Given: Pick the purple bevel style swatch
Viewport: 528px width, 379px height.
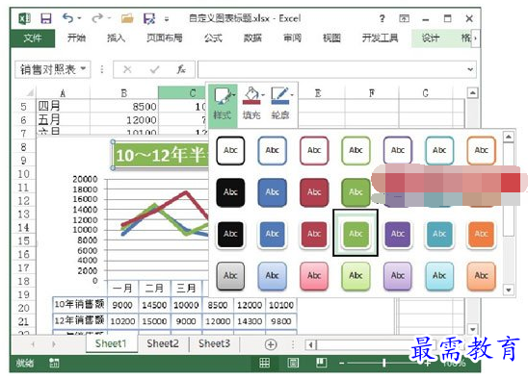Looking at the screenshot, I should 398,234.
